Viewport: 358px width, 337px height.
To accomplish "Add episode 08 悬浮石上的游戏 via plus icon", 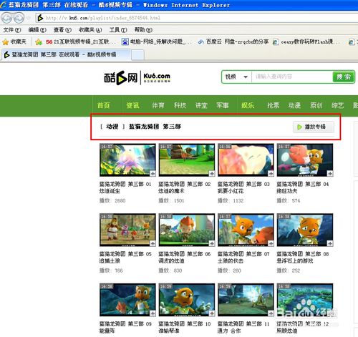I will point(330,243).
